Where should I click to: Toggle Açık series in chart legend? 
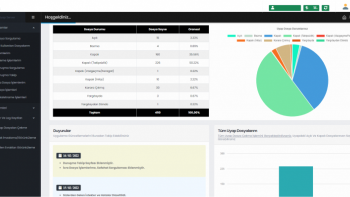coord(234,35)
